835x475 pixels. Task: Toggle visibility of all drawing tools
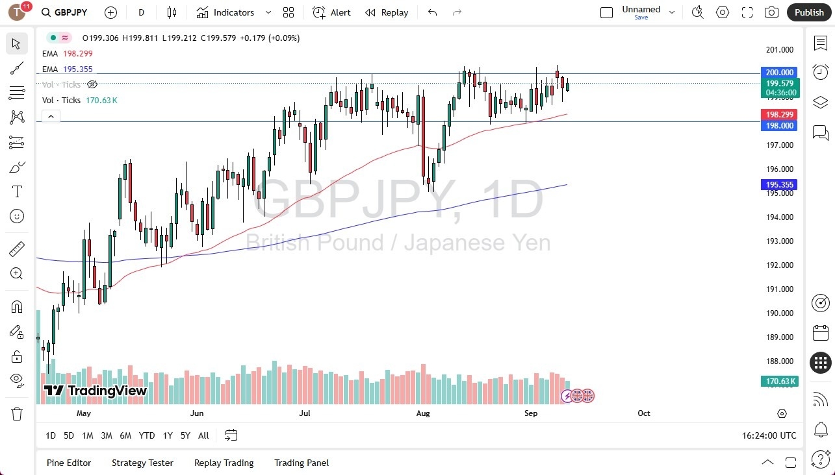(17, 380)
